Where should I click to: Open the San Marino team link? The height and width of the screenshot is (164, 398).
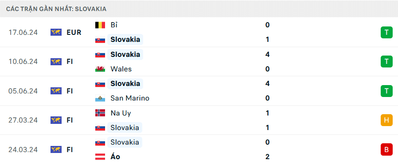(130, 98)
